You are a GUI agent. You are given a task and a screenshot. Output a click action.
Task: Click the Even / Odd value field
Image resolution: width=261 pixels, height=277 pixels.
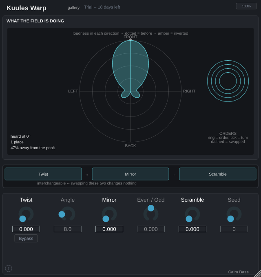(150, 229)
